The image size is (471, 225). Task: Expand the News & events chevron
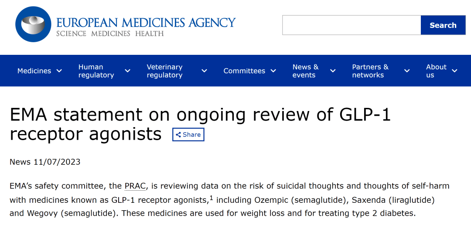point(333,71)
